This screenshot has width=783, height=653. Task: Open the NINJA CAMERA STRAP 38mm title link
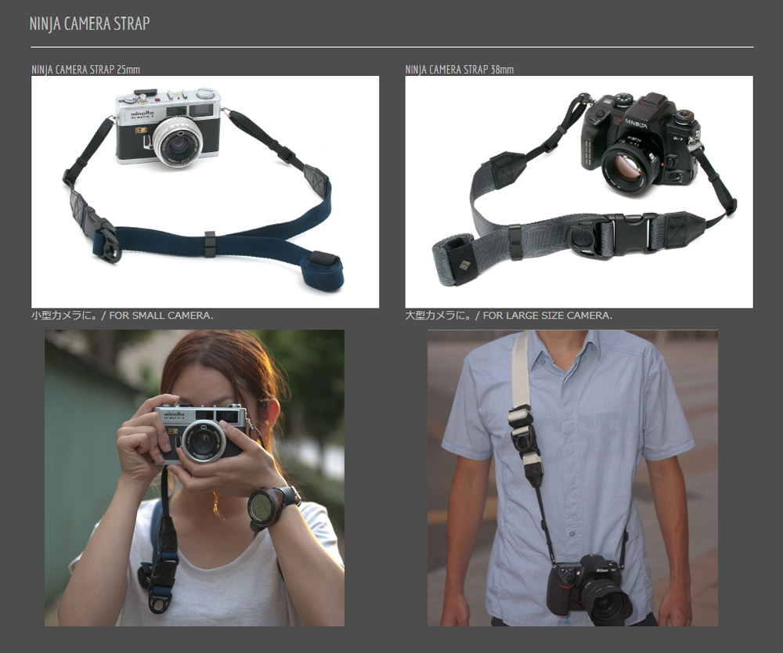click(460, 70)
